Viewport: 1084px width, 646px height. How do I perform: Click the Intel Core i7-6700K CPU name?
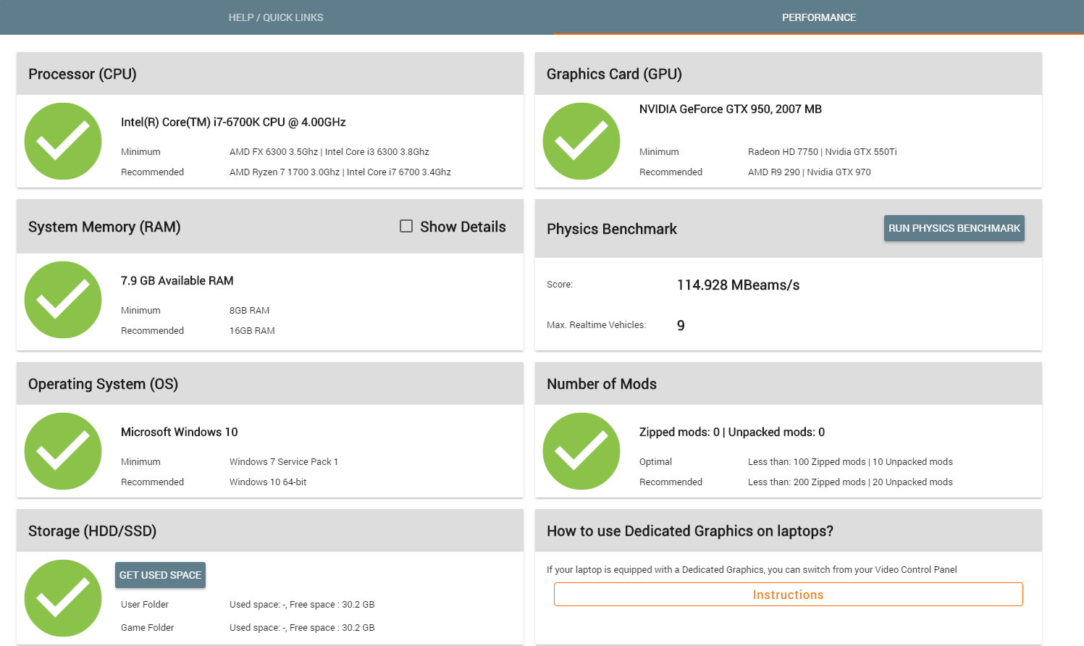tap(233, 122)
